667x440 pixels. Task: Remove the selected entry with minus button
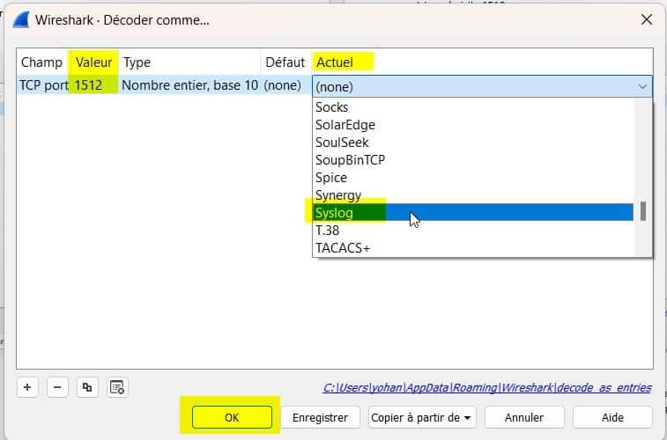(57, 387)
